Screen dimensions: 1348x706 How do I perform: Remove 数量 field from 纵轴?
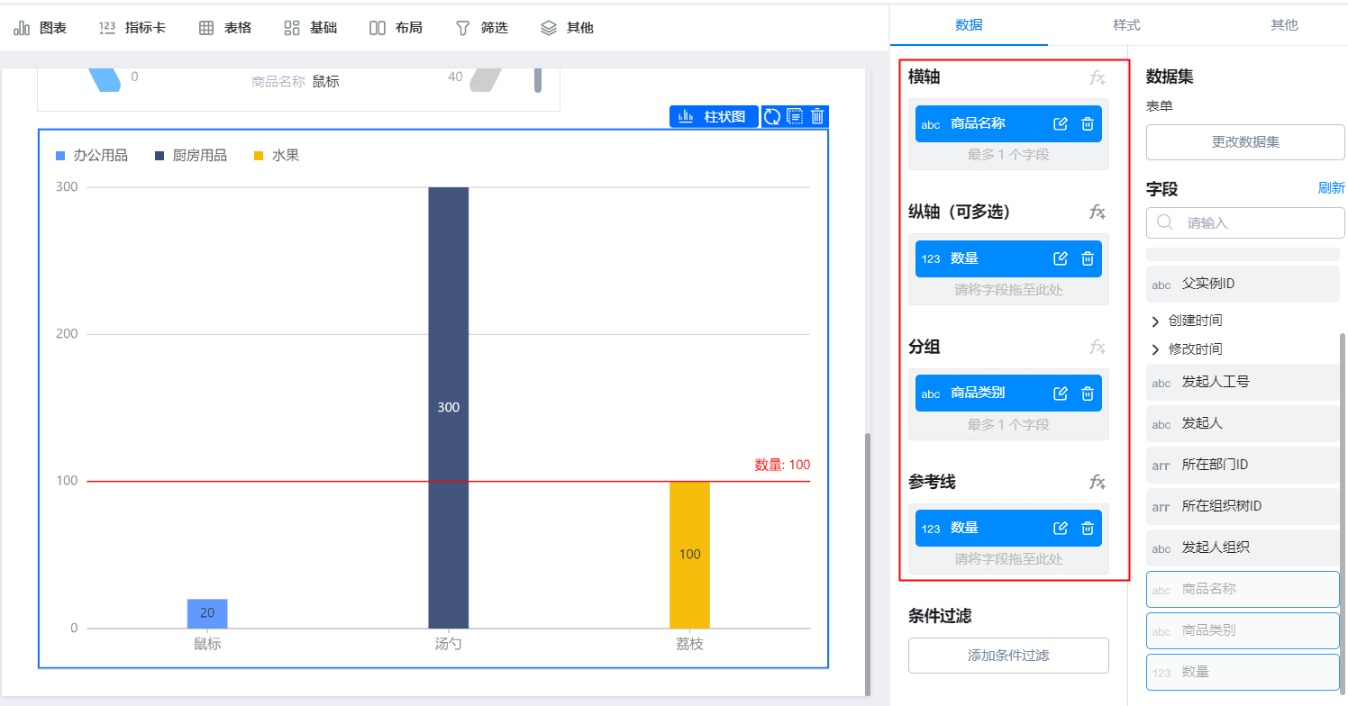[x=1088, y=258]
